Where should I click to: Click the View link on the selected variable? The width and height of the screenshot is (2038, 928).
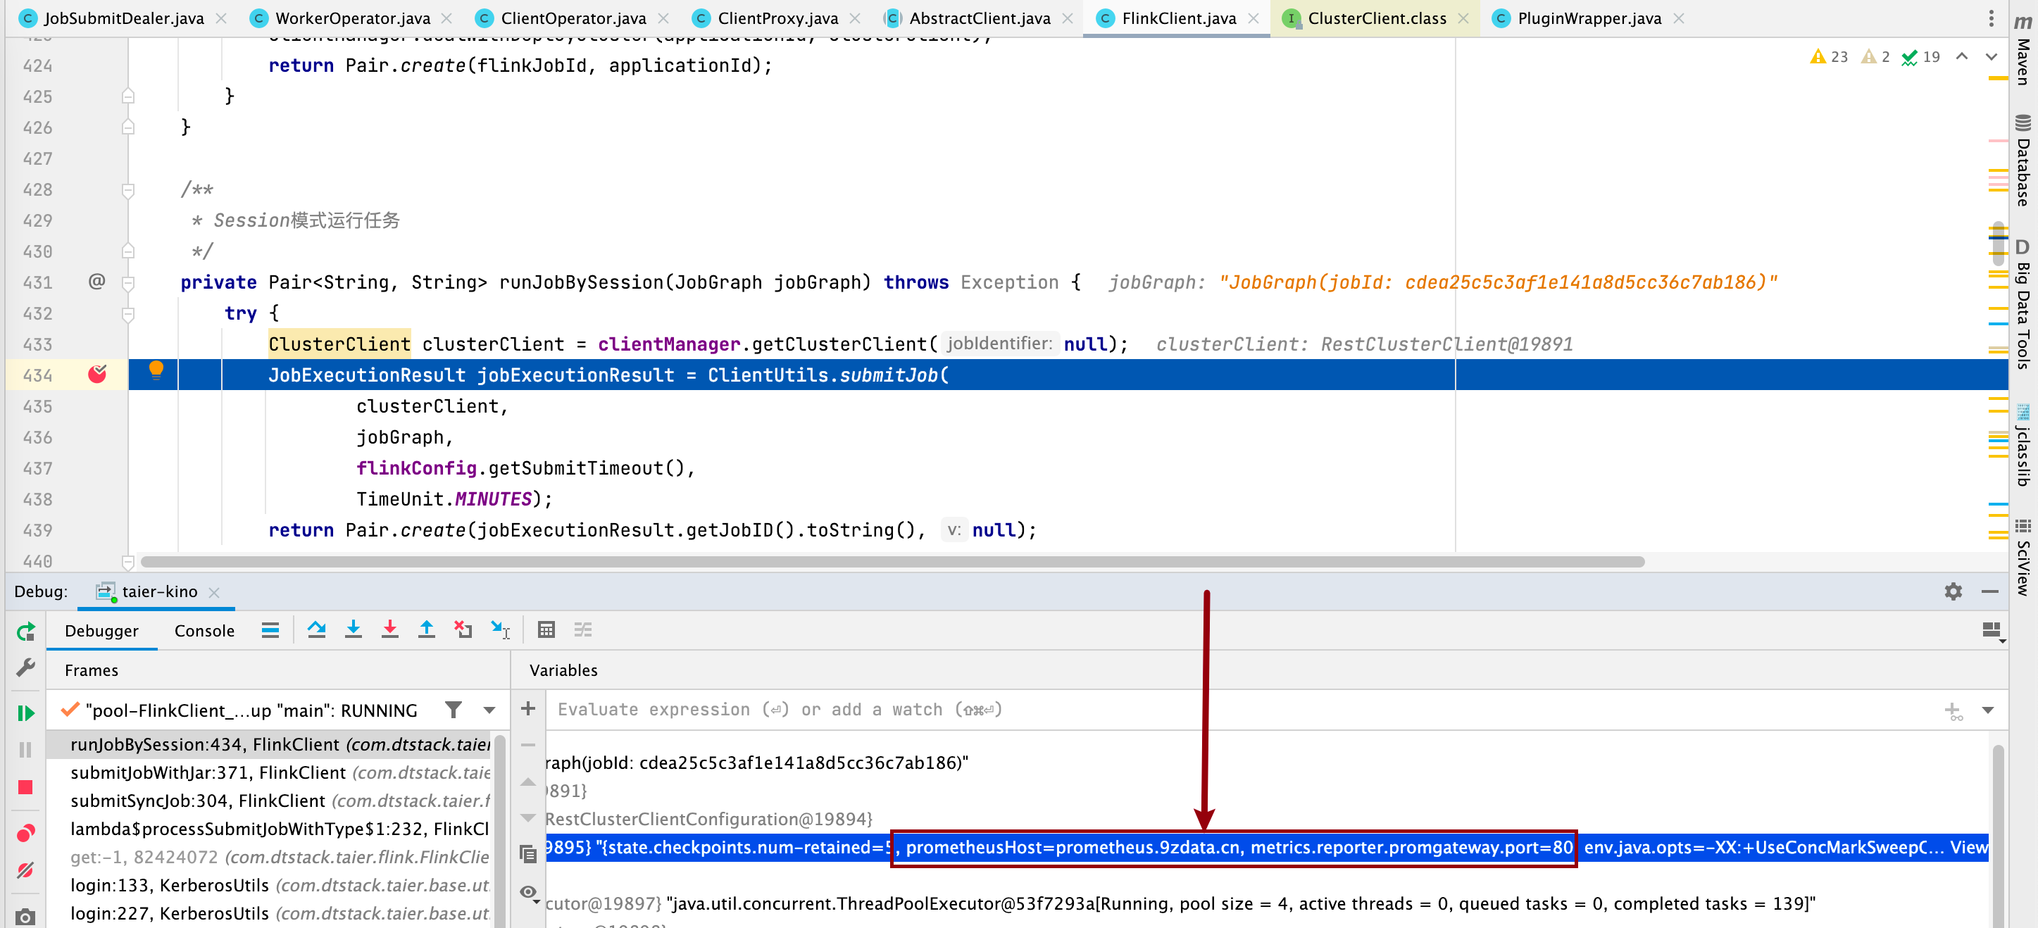1968,847
